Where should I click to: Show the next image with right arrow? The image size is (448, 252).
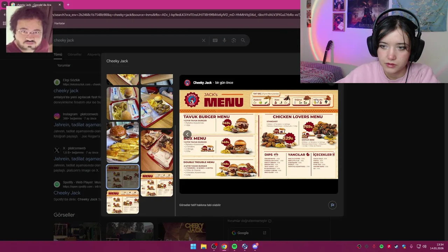click(x=330, y=134)
